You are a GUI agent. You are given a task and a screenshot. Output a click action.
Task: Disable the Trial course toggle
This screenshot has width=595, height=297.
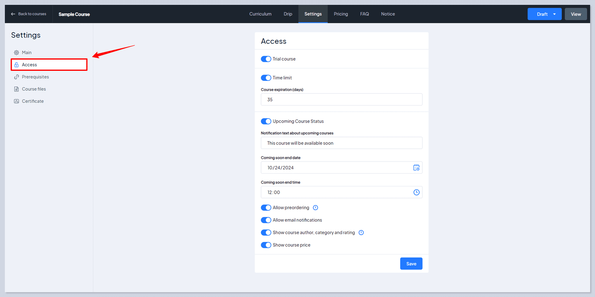pyautogui.click(x=266, y=59)
